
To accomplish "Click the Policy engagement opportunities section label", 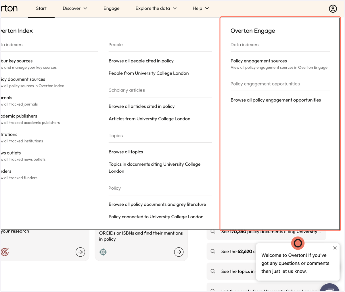I will pos(265,84).
